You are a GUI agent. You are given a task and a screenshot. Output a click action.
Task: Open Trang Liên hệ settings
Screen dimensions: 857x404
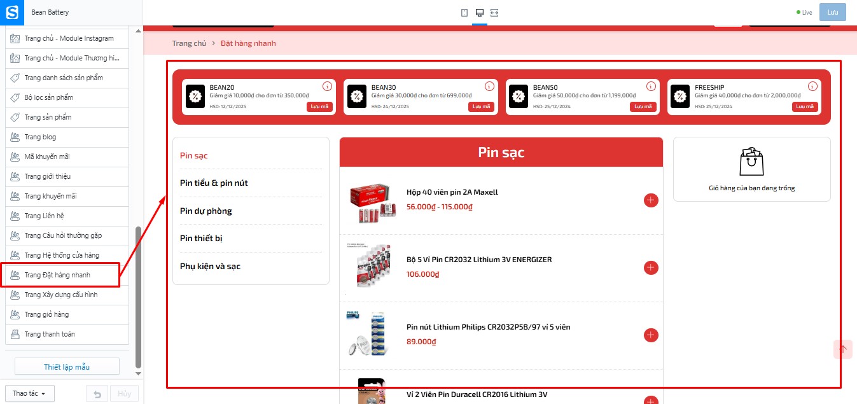(67, 216)
